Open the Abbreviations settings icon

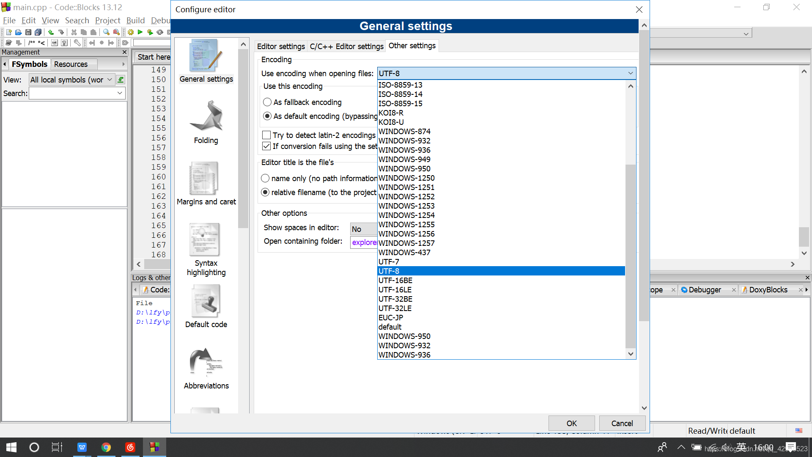[206, 362]
